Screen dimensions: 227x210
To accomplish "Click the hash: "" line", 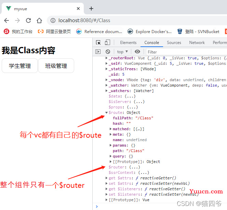I will (122, 123).
